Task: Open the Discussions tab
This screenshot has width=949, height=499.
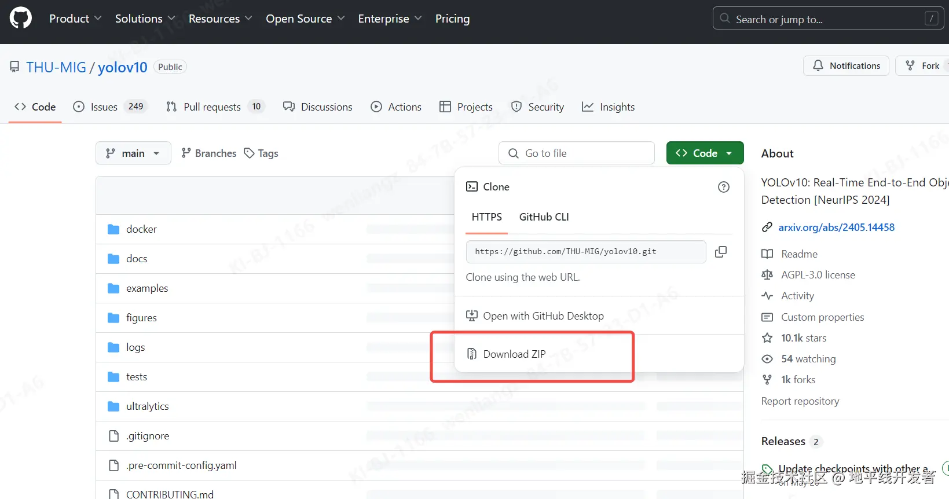Action: [317, 107]
